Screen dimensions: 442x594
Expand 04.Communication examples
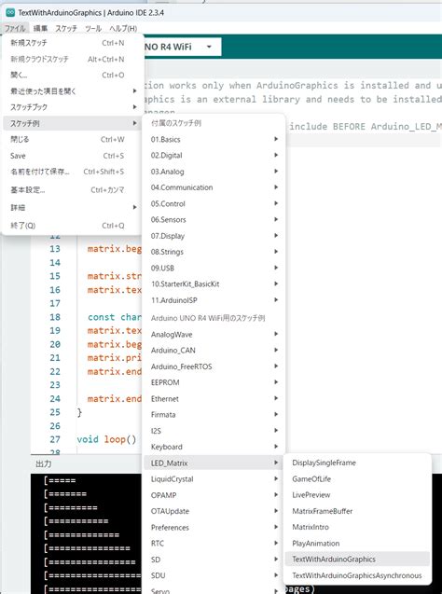coord(214,187)
